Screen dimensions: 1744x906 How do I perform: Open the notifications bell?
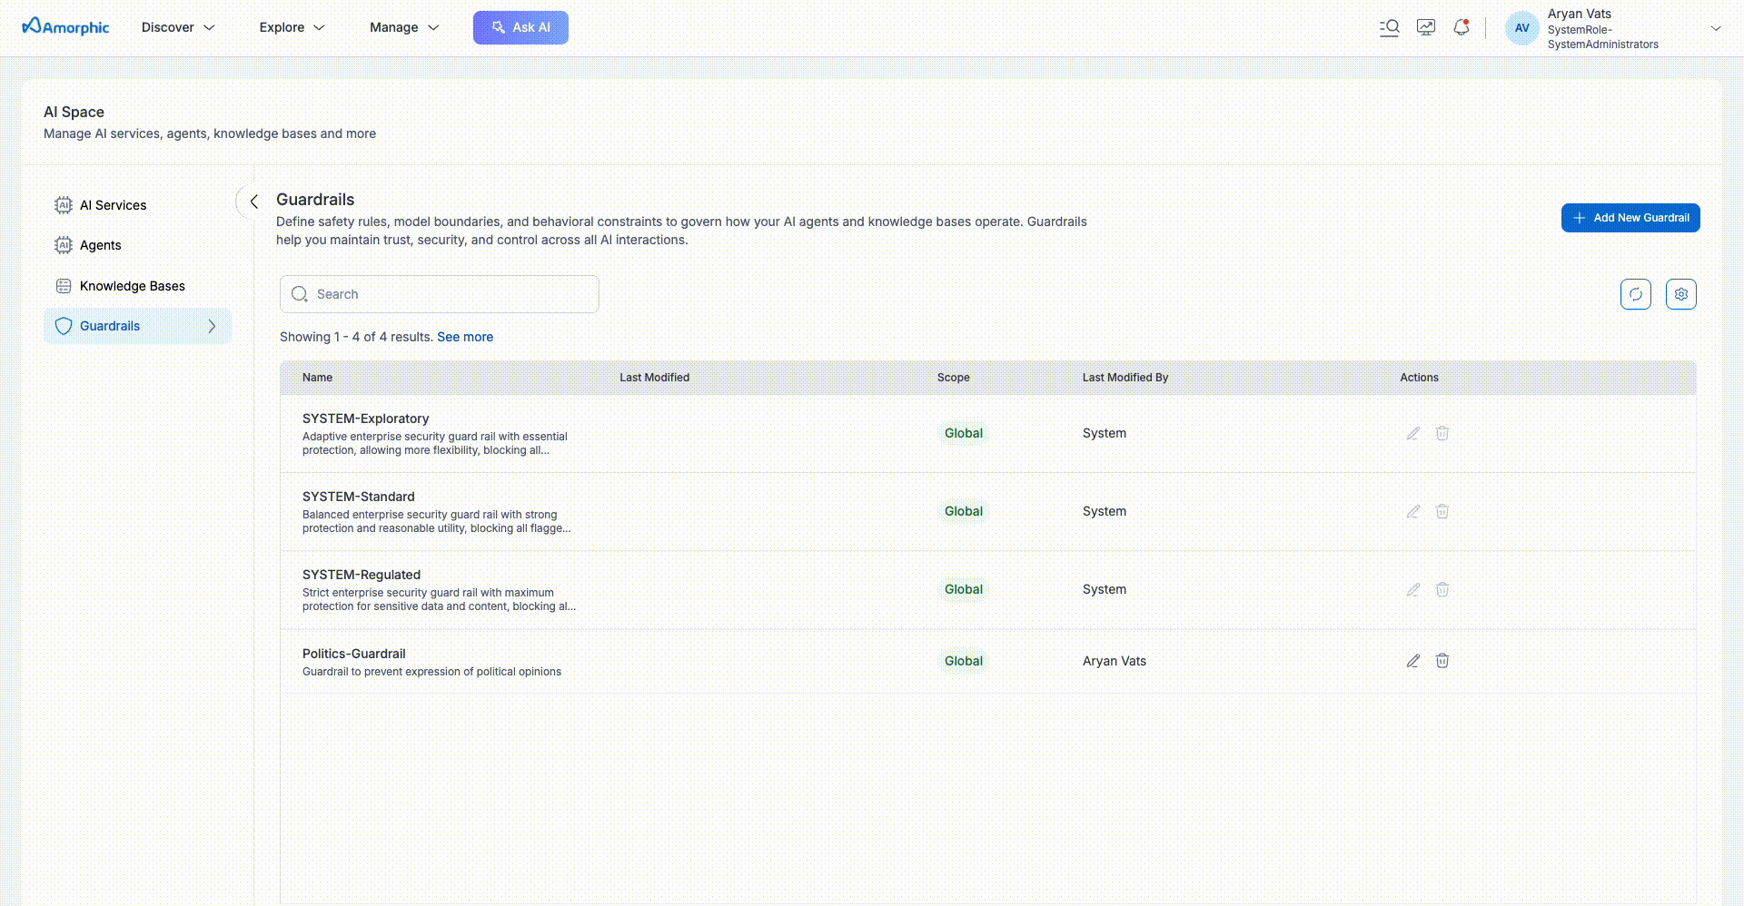(x=1461, y=27)
